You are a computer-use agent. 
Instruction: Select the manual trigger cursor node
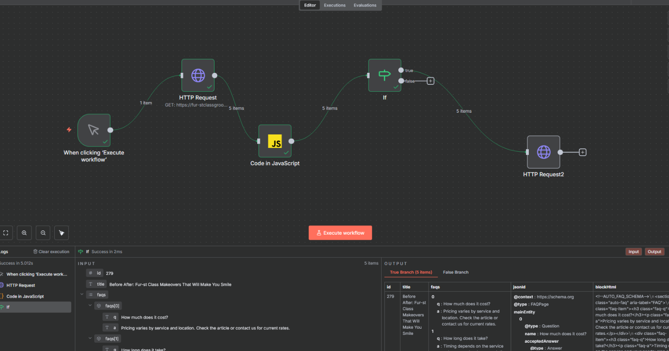tap(94, 130)
